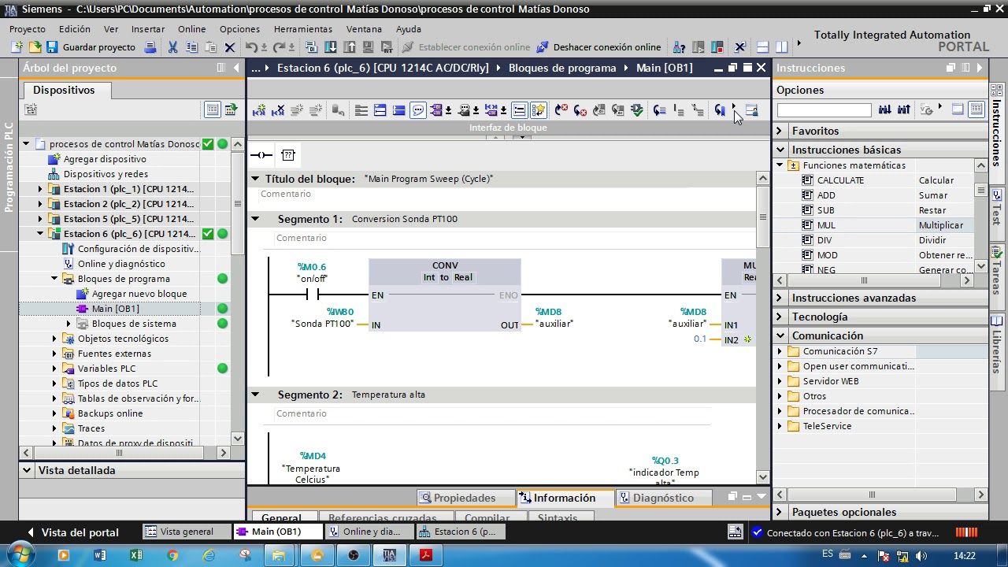1008x567 pixels.
Task: Click Guardar proyecto button
Action: click(91, 47)
